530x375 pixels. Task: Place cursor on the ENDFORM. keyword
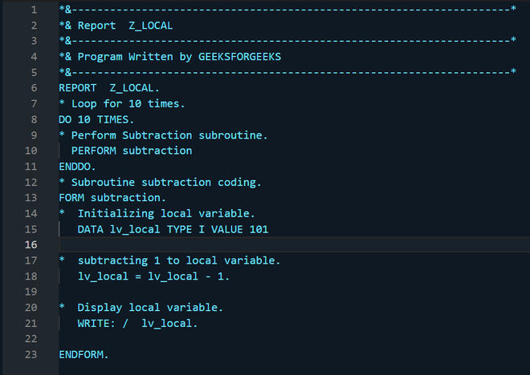pyautogui.click(x=84, y=354)
